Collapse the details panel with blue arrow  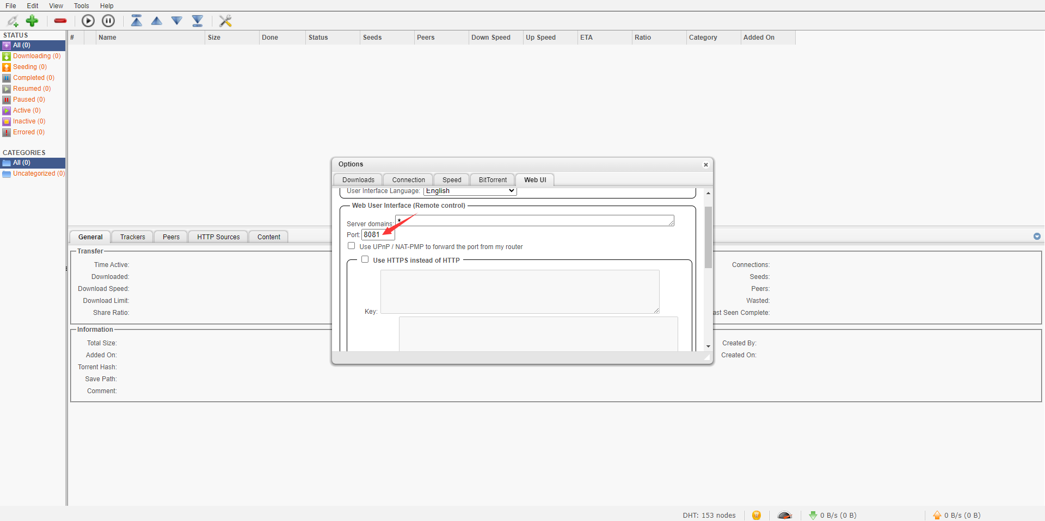tap(1037, 237)
